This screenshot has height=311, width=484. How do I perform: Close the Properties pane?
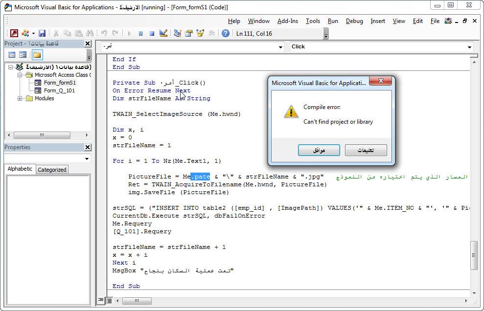click(x=88, y=148)
